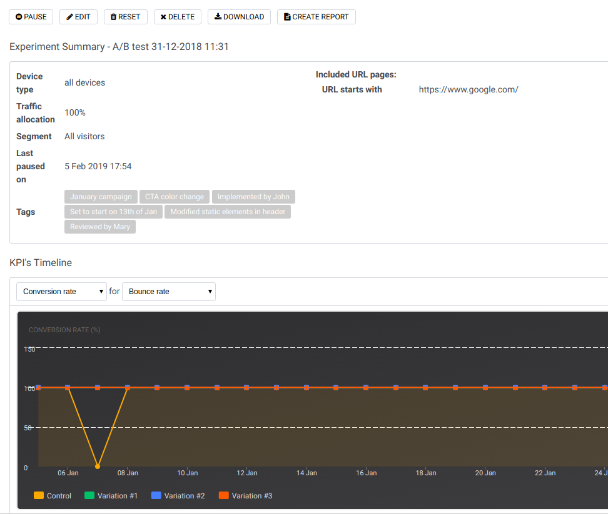Click the 18 Jan axis label

pyautogui.click(x=426, y=473)
